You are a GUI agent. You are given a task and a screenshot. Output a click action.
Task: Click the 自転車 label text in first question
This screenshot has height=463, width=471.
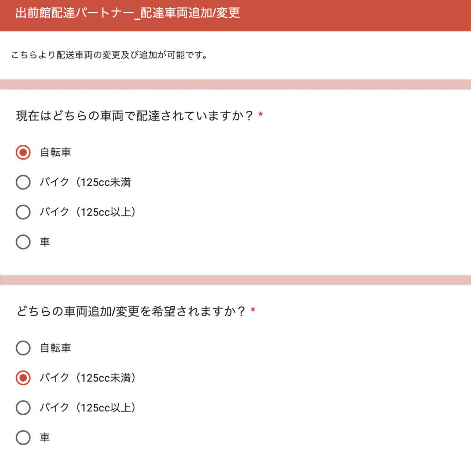pos(56,152)
